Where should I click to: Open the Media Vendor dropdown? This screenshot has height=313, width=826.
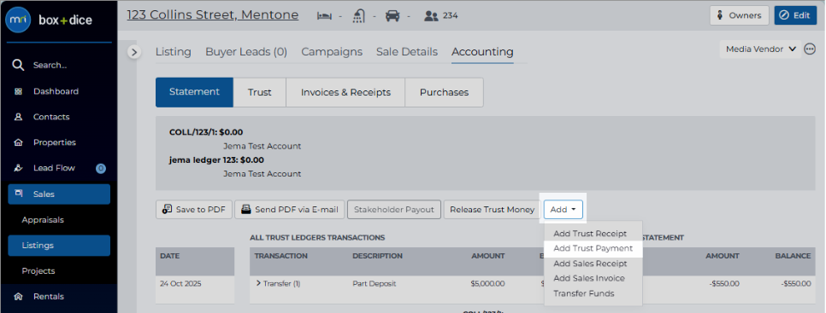click(760, 49)
